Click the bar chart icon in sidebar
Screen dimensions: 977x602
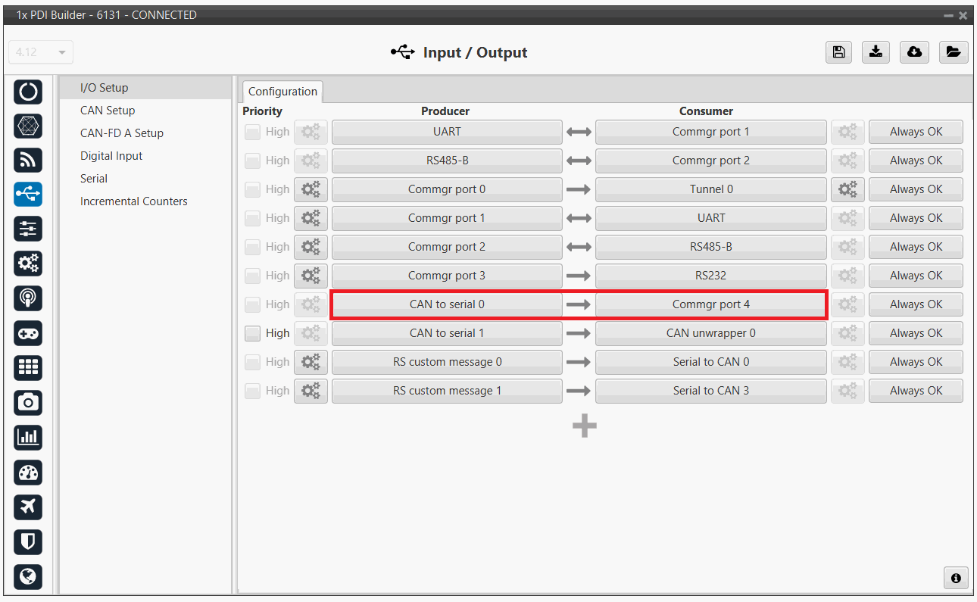click(x=28, y=437)
